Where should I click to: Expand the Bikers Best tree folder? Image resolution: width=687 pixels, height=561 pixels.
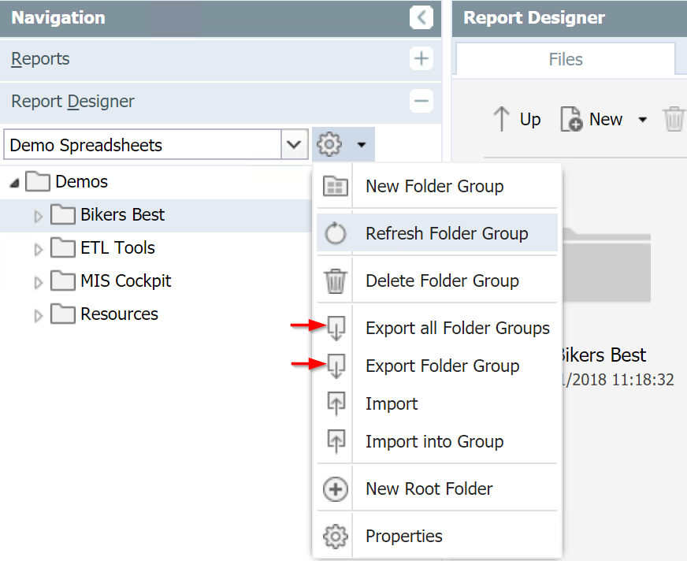pos(39,216)
